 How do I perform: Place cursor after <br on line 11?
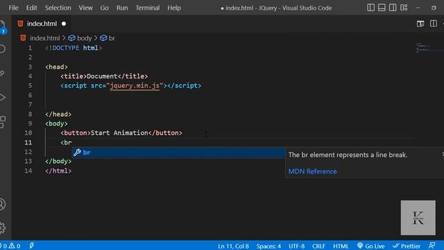coord(72,142)
